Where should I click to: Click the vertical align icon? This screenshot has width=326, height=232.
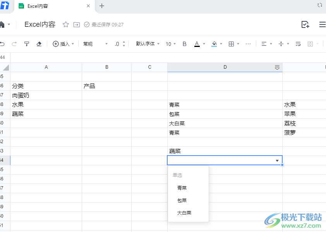(281, 44)
